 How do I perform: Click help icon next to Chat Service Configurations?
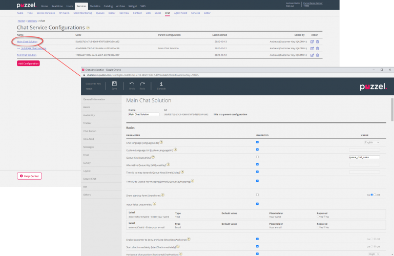pos(88,28)
